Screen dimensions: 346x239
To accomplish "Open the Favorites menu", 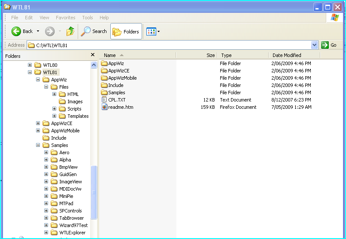I will (65, 18).
